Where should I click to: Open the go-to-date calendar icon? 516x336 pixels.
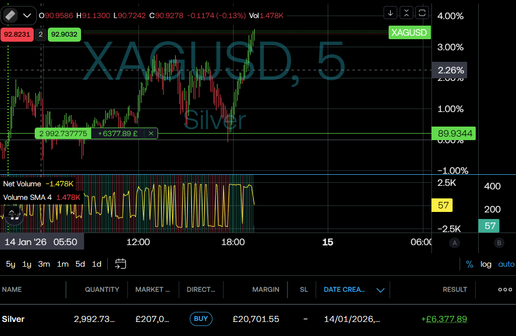pos(120,264)
